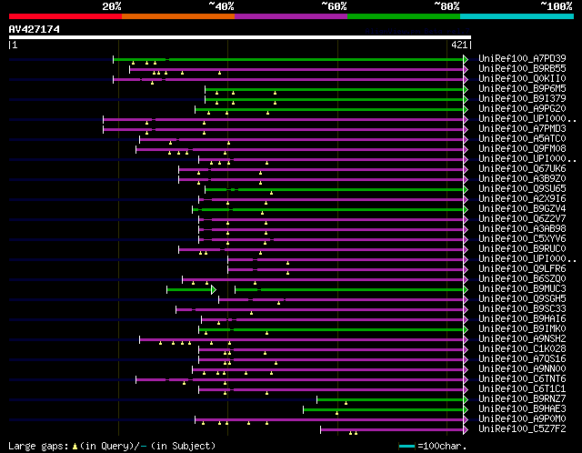Open UniRef100_C5XYV6 entry
This screenshot has height=453, width=582.
[522, 239]
